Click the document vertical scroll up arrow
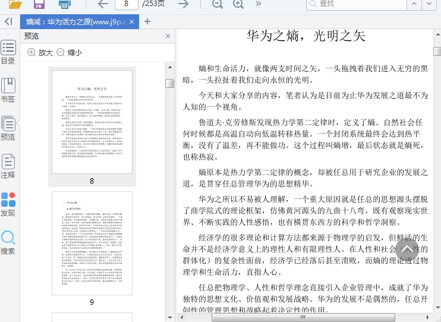This screenshot has height=322, width=441. (x=437, y=34)
